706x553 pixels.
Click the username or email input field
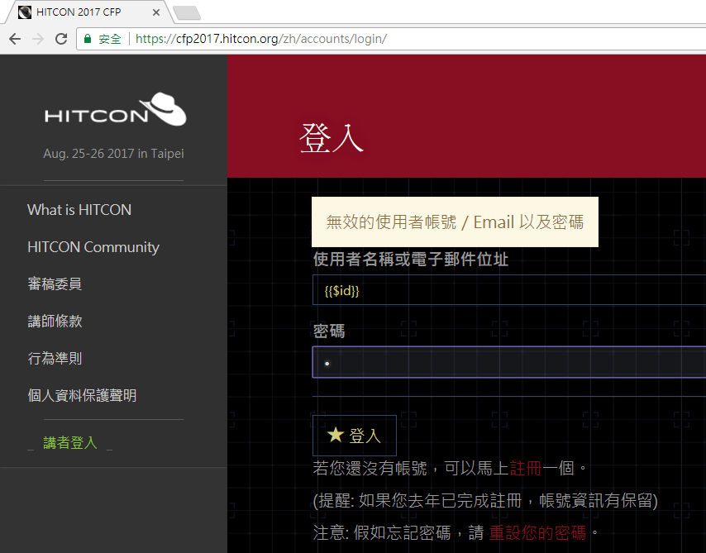coord(509,290)
